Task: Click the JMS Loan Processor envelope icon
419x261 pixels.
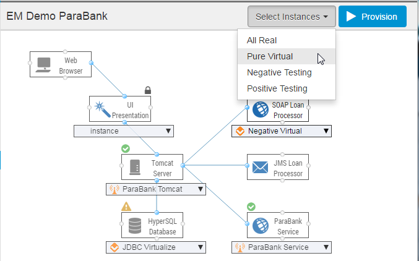Action: 261,167
